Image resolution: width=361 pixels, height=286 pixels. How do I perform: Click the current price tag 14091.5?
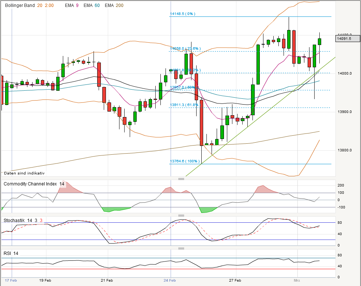(x=347, y=38)
